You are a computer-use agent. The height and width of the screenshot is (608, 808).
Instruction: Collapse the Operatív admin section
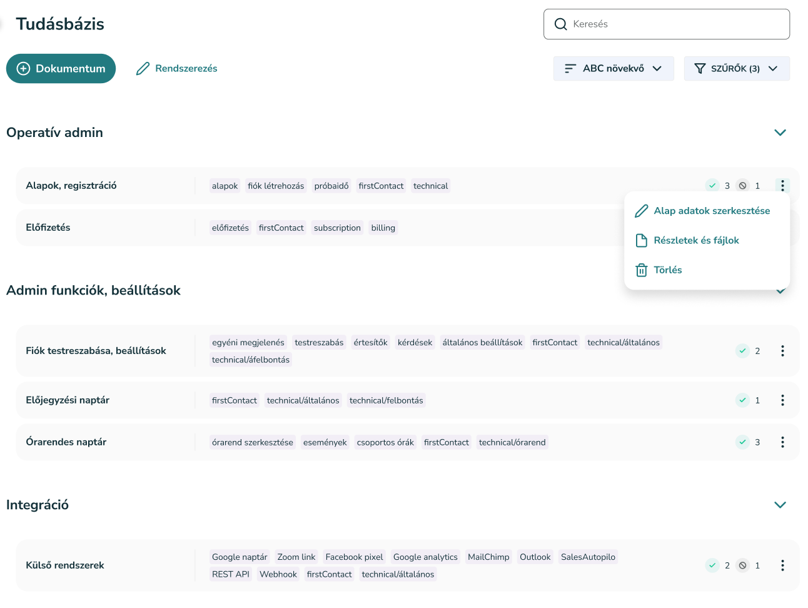pyautogui.click(x=780, y=133)
